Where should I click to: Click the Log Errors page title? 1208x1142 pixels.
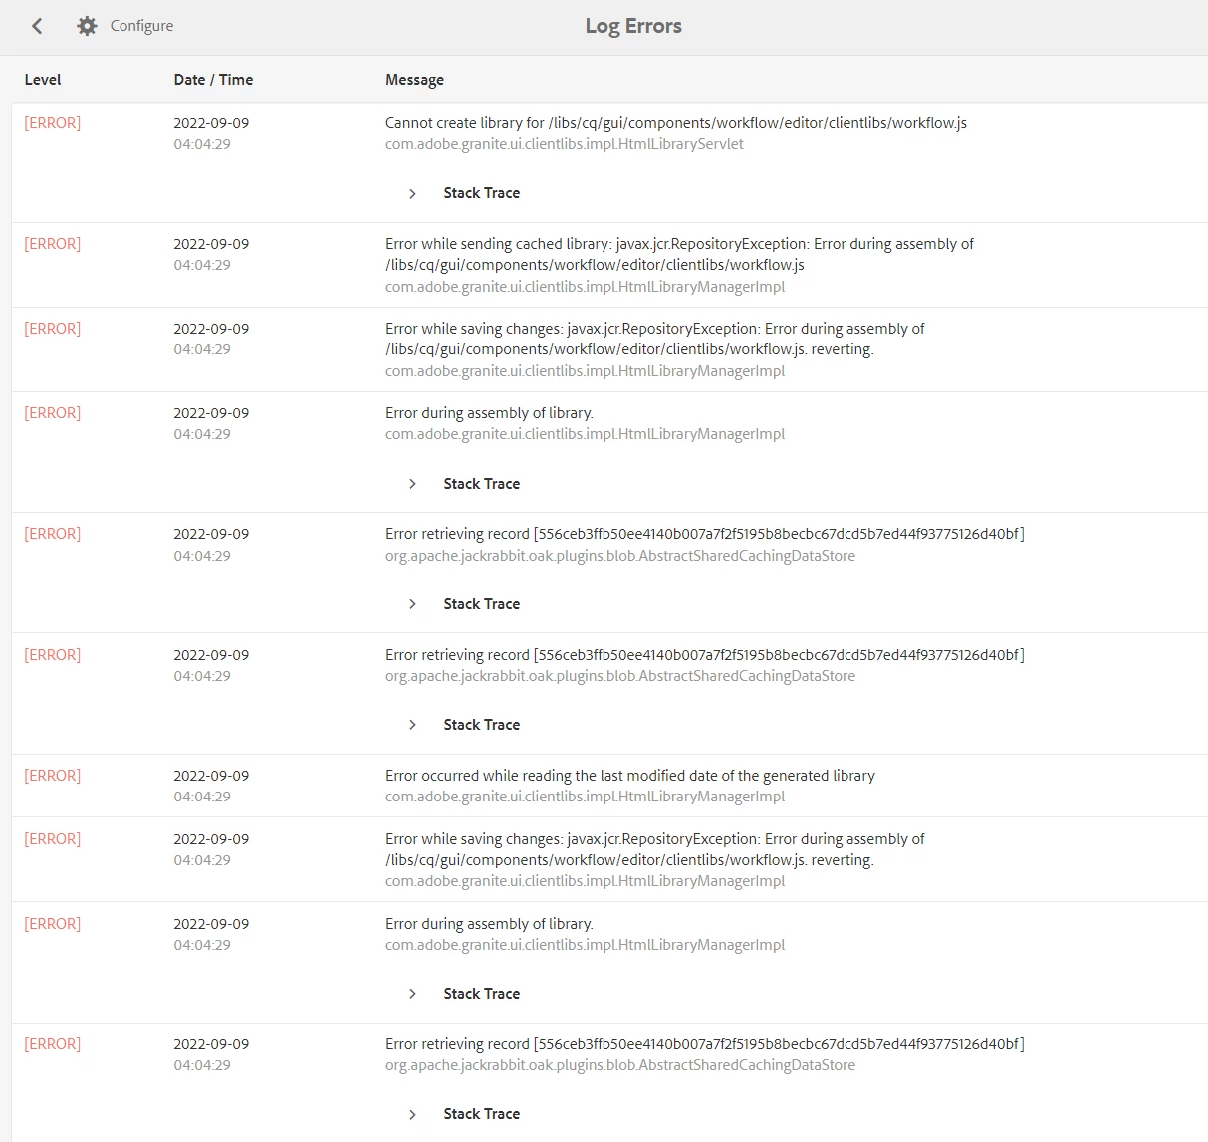(x=633, y=26)
